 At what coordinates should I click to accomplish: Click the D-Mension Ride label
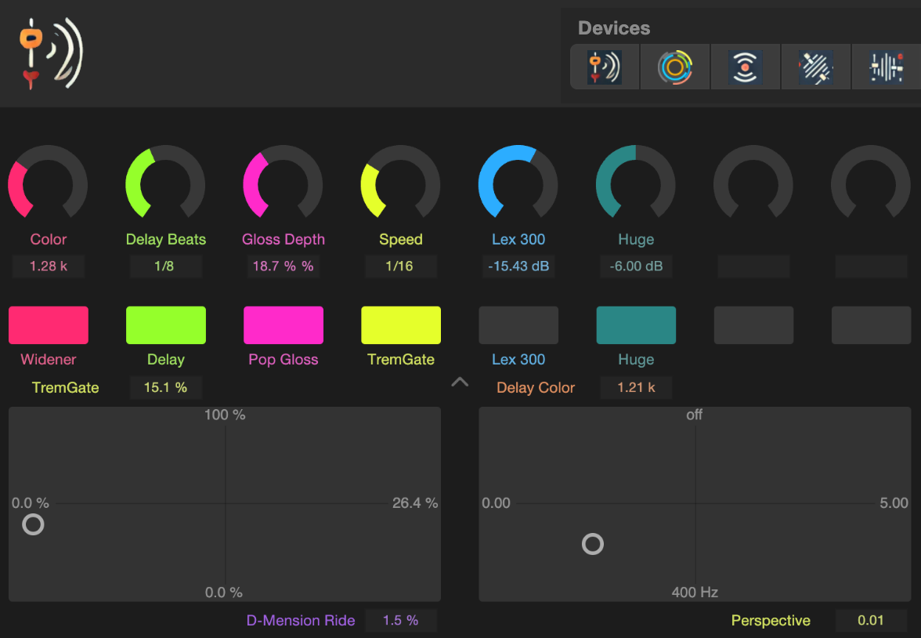tap(301, 620)
